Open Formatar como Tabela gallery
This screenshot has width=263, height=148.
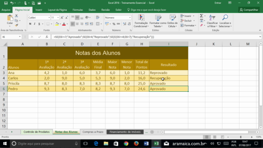(158, 21)
